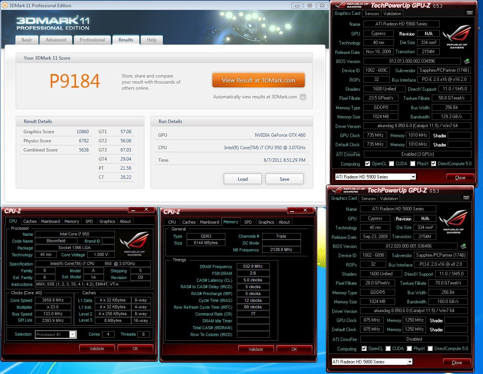483x374 pixels.
Task: Click the 3DMark 11 title bar app icon
Action: pos(5,5)
